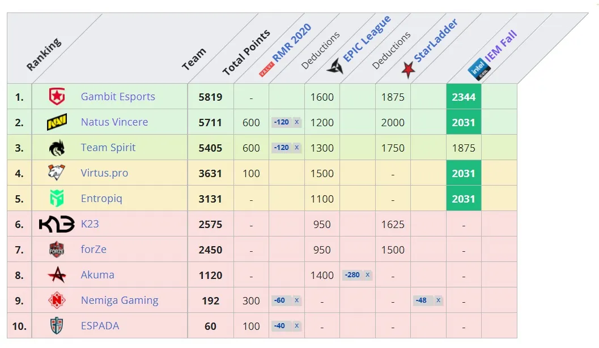Image resolution: width=599 pixels, height=348 pixels.
Task: Open the IEM Fall header link
Action: pyautogui.click(x=501, y=46)
